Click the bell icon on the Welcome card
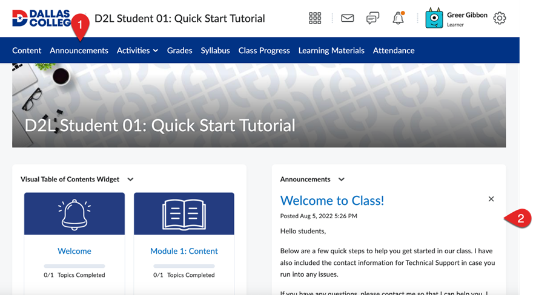Viewport: 536px width, 295px height. (74, 215)
